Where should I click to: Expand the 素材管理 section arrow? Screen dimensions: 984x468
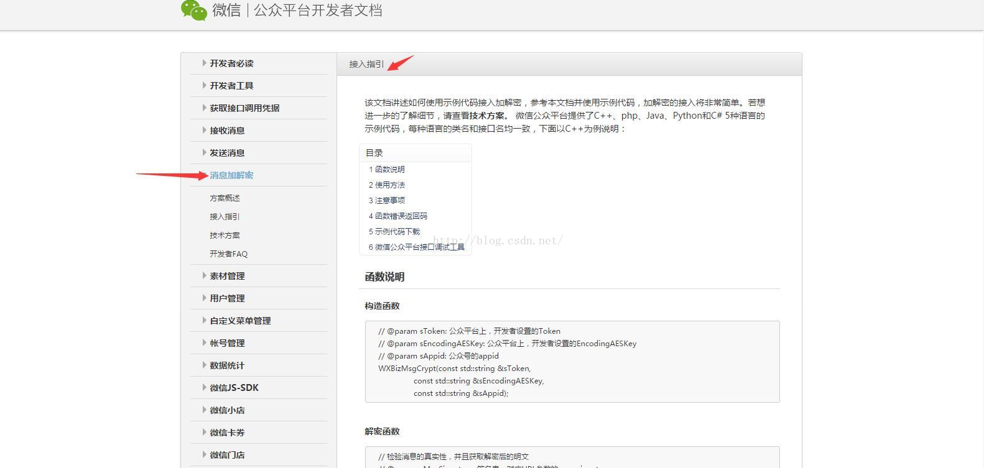point(204,275)
